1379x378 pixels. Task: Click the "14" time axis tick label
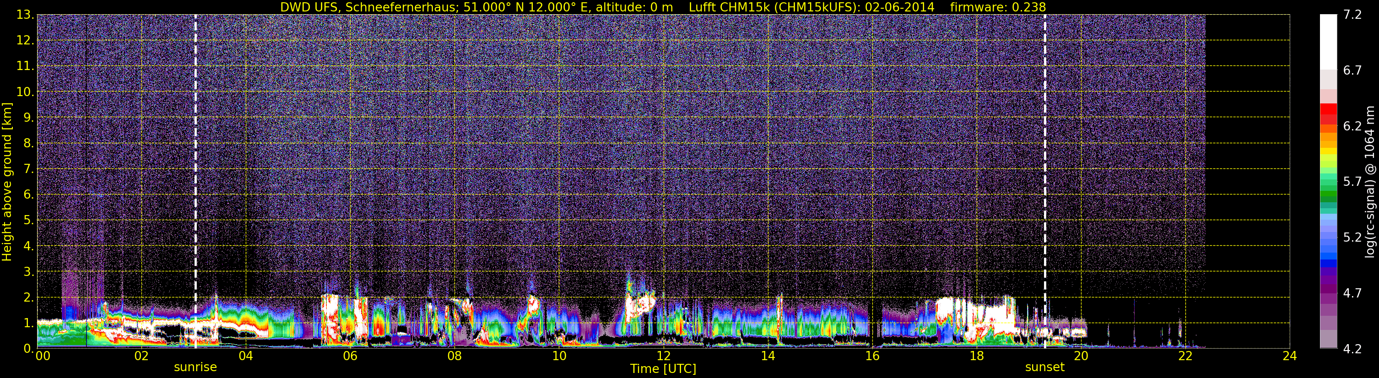point(768,356)
